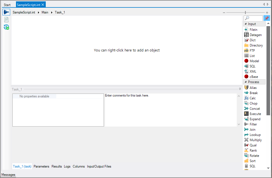This screenshot has height=178, width=272.
Task: Click the run script icon in left sidebar
Action: (6, 12)
